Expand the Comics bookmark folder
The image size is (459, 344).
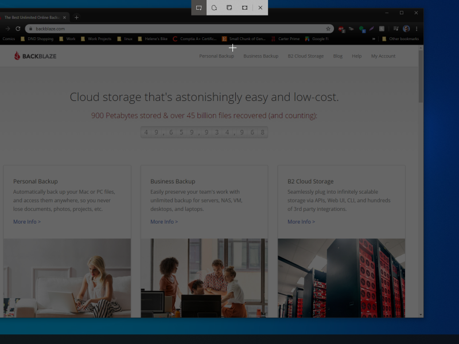(8, 39)
